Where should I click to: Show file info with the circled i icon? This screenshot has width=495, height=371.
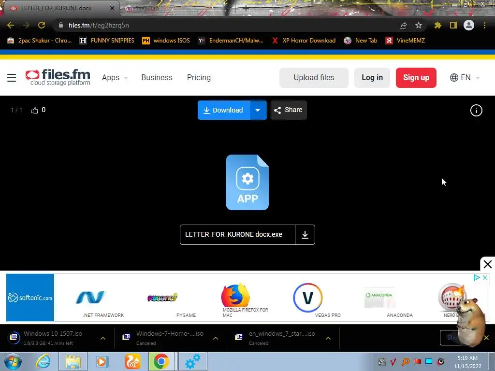coord(476,111)
